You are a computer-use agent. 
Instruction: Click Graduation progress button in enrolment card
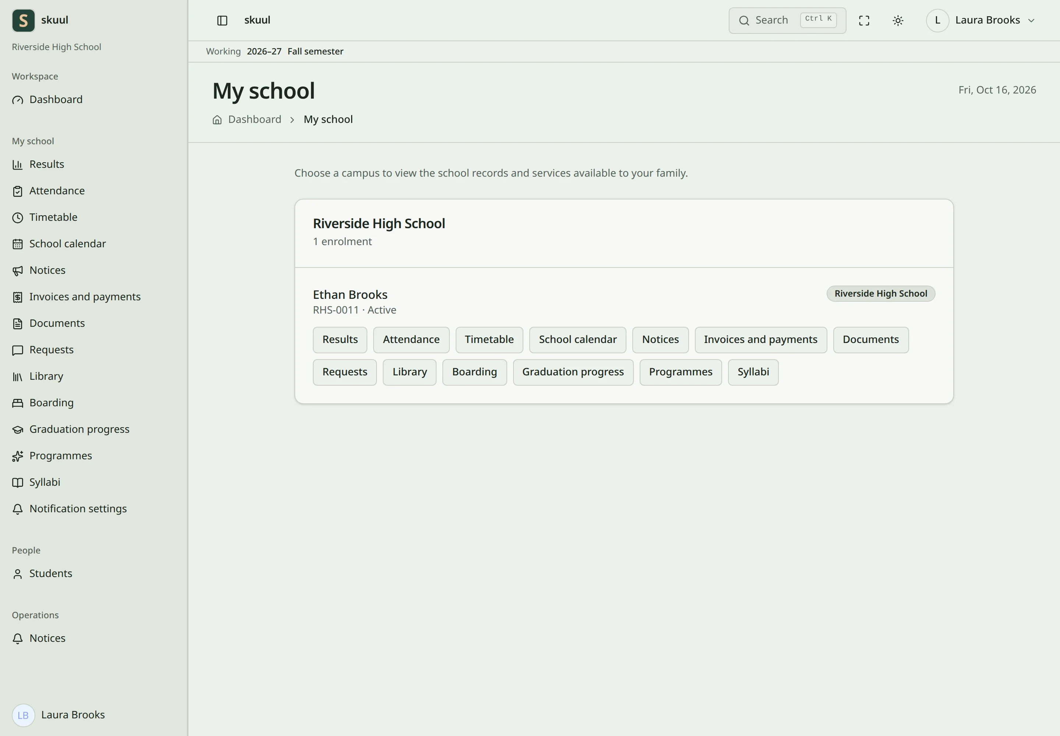(573, 372)
